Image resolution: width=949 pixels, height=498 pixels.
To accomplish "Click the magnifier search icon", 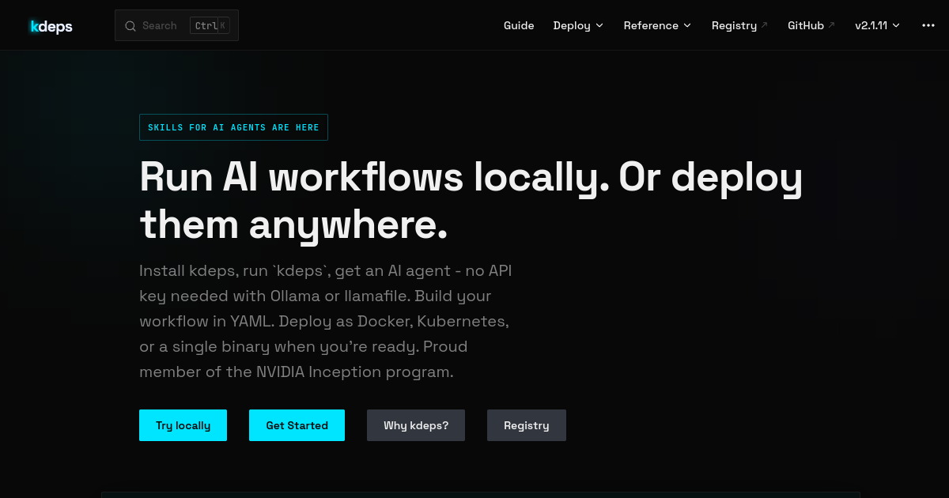I will 130,25.
